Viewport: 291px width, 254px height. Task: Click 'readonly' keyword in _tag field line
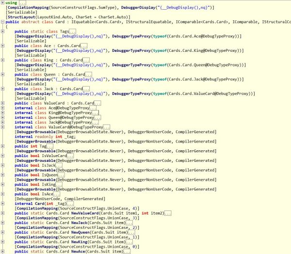pyautogui.click(x=44, y=137)
